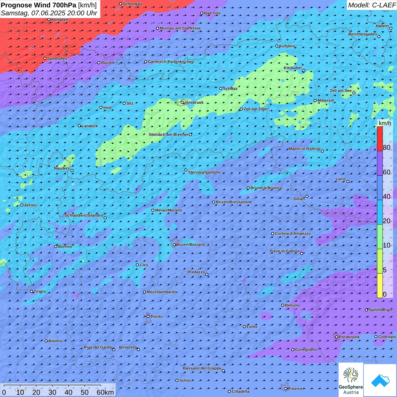397x397 pixels.
Task: Click the Pordenone city marker
Action: tap(337, 337)
